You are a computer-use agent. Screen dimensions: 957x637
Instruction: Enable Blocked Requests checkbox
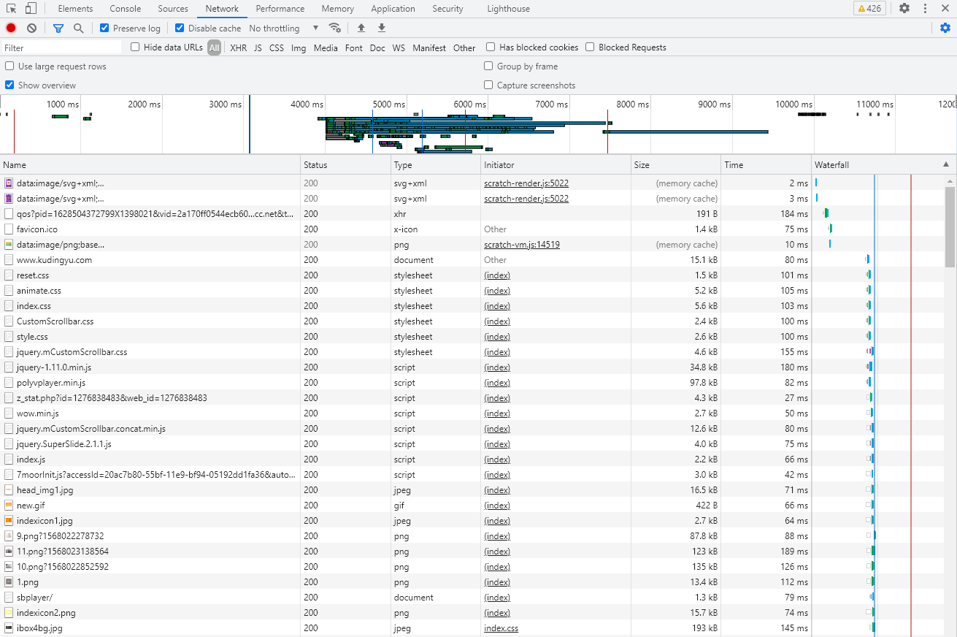[x=590, y=47]
